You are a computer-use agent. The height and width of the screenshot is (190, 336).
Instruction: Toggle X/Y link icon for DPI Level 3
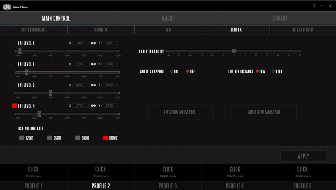click(93, 85)
